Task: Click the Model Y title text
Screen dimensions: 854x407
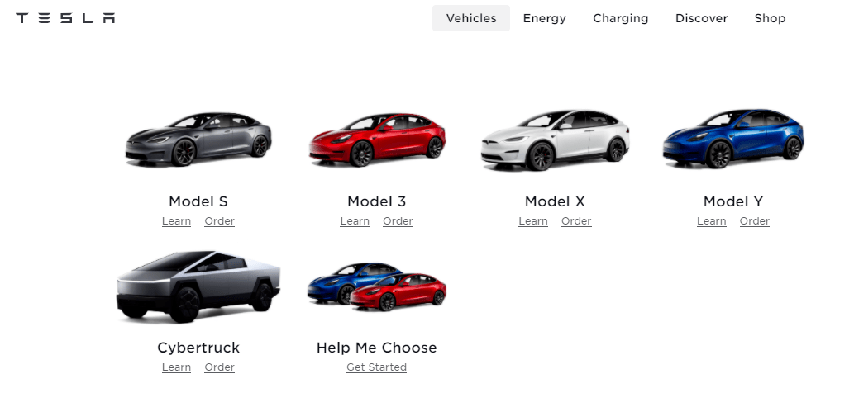Action: (x=733, y=201)
